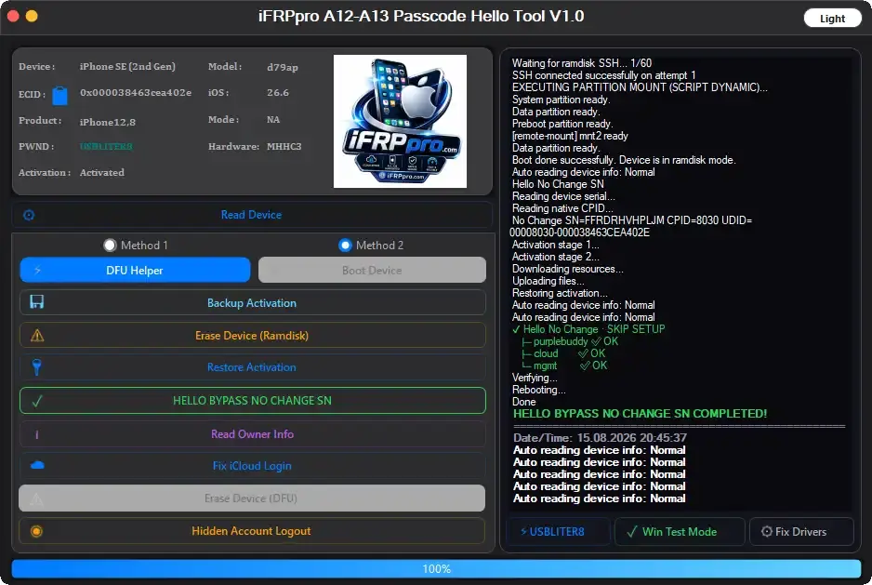Click the lightning icon on USBLITER8 button
Viewport: 872px width, 585px height.
click(523, 532)
